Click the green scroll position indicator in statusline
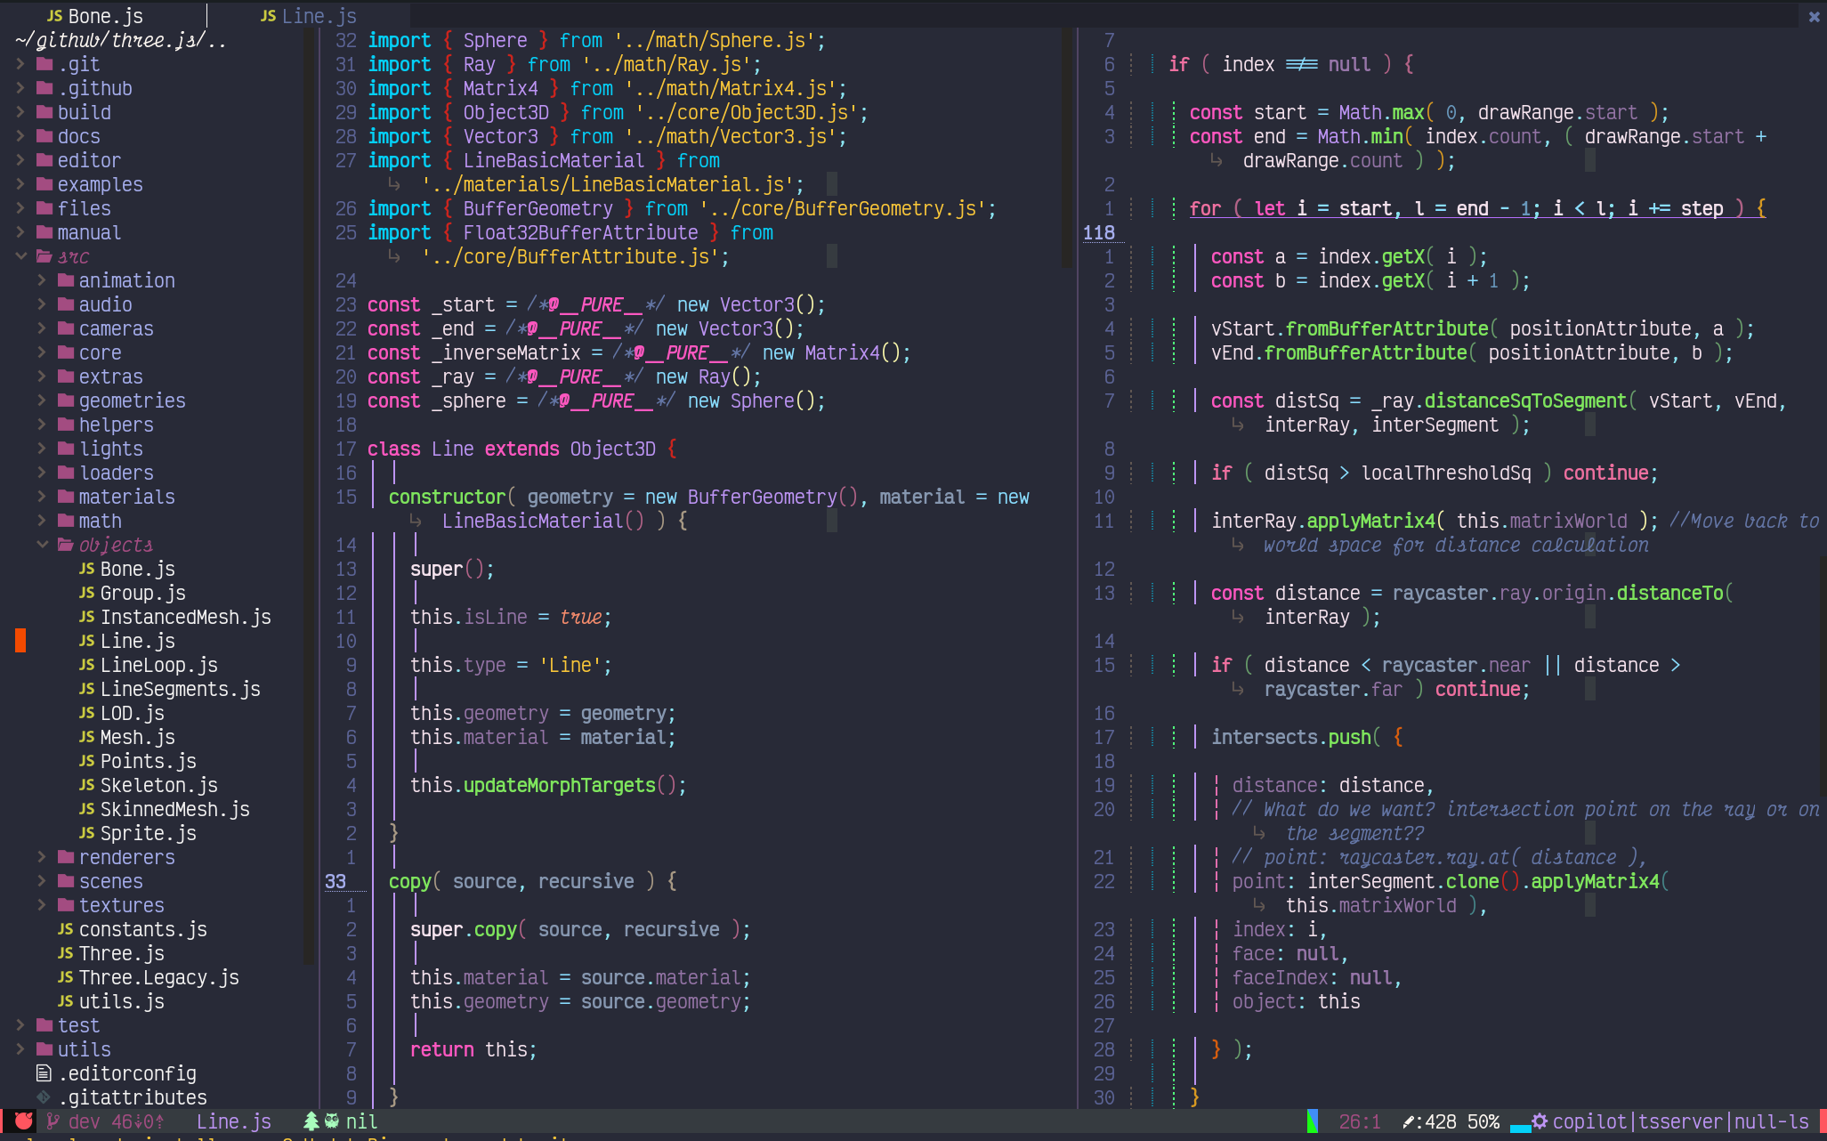The width and height of the screenshot is (1827, 1141). pos(1312,1121)
